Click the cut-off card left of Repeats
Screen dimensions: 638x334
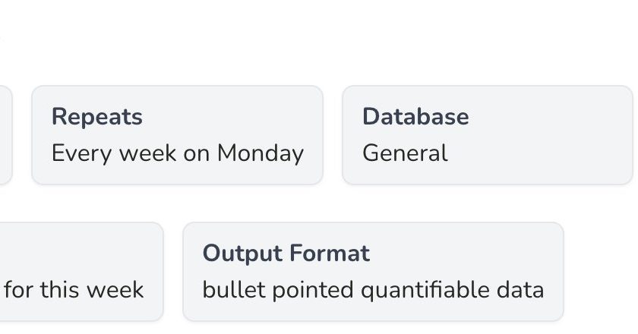5,134
